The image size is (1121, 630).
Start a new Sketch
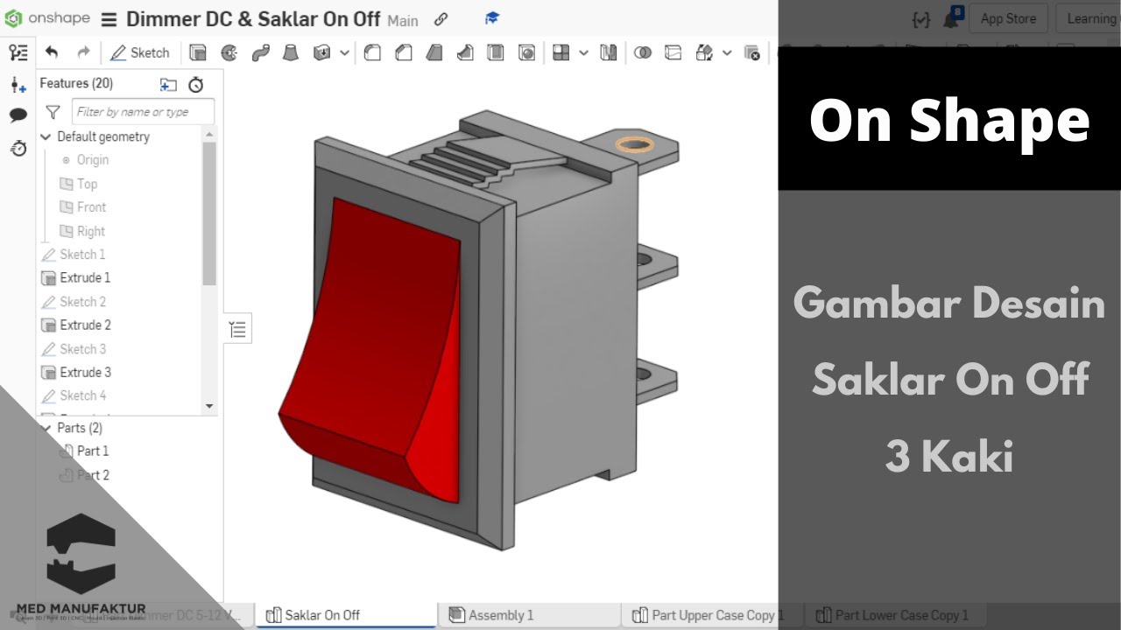click(x=140, y=52)
